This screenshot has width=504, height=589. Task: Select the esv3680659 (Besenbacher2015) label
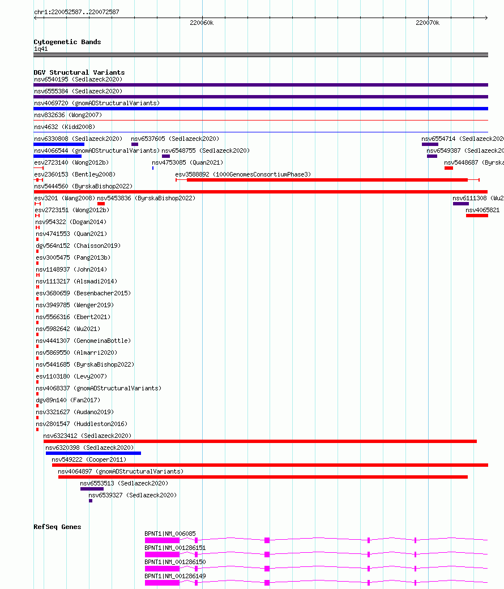(x=83, y=294)
